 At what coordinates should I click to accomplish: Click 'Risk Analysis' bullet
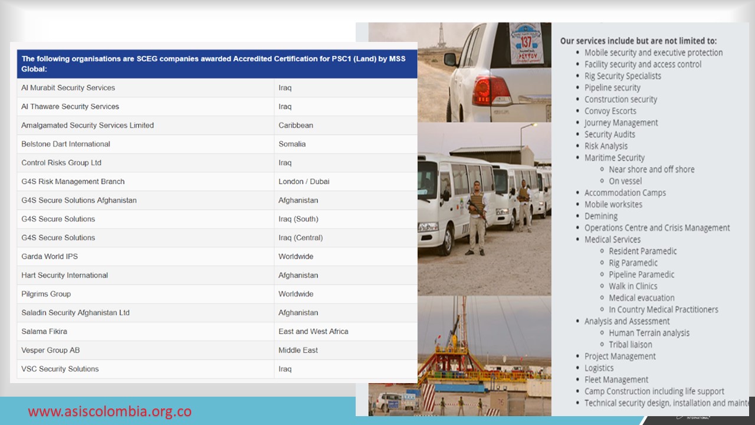(x=606, y=146)
